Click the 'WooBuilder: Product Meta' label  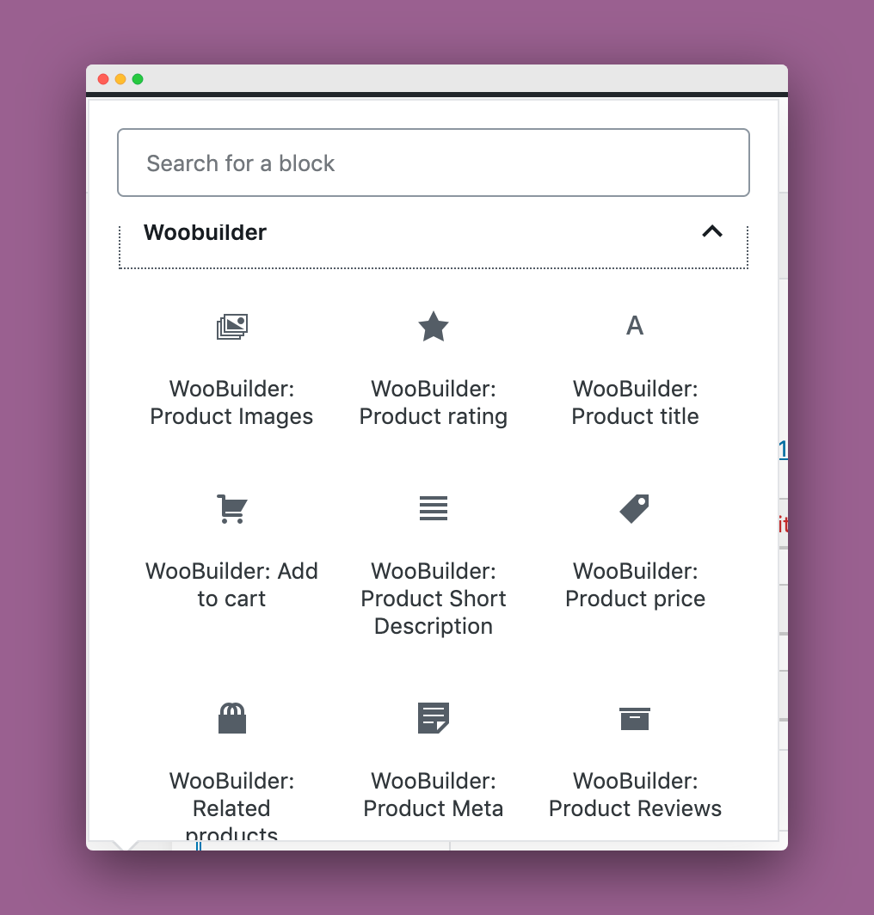tap(434, 795)
